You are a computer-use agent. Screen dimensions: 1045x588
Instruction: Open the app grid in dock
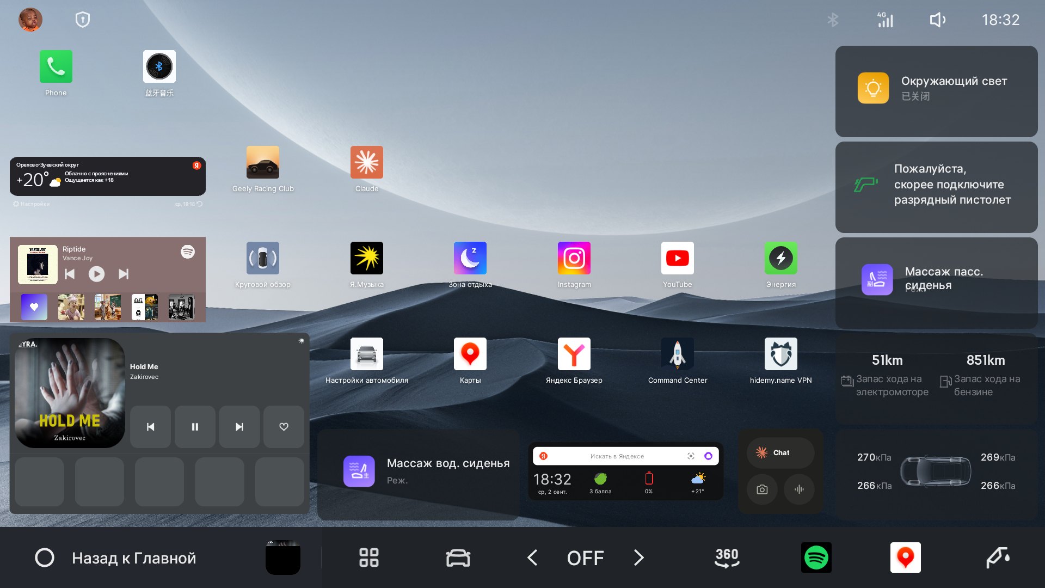369,558
